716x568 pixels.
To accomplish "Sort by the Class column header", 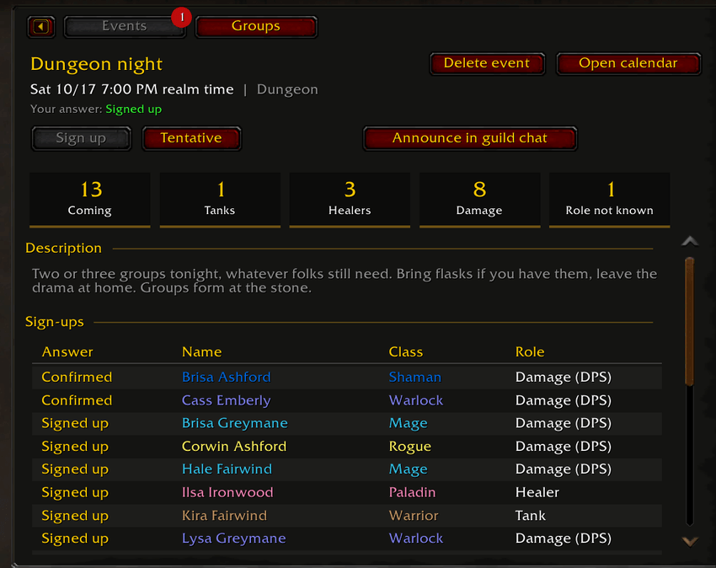I will (405, 352).
